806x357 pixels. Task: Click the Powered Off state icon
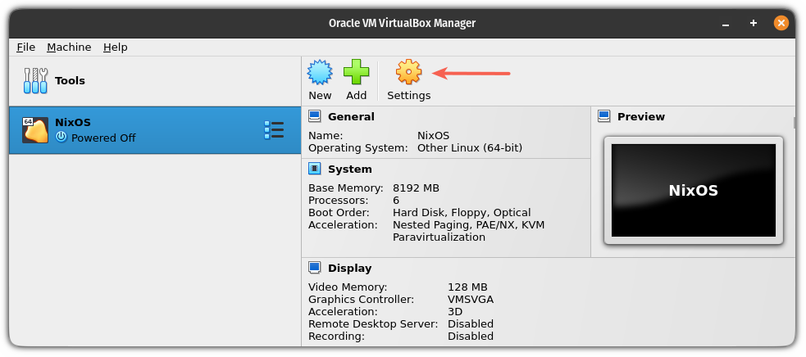point(61,138)
